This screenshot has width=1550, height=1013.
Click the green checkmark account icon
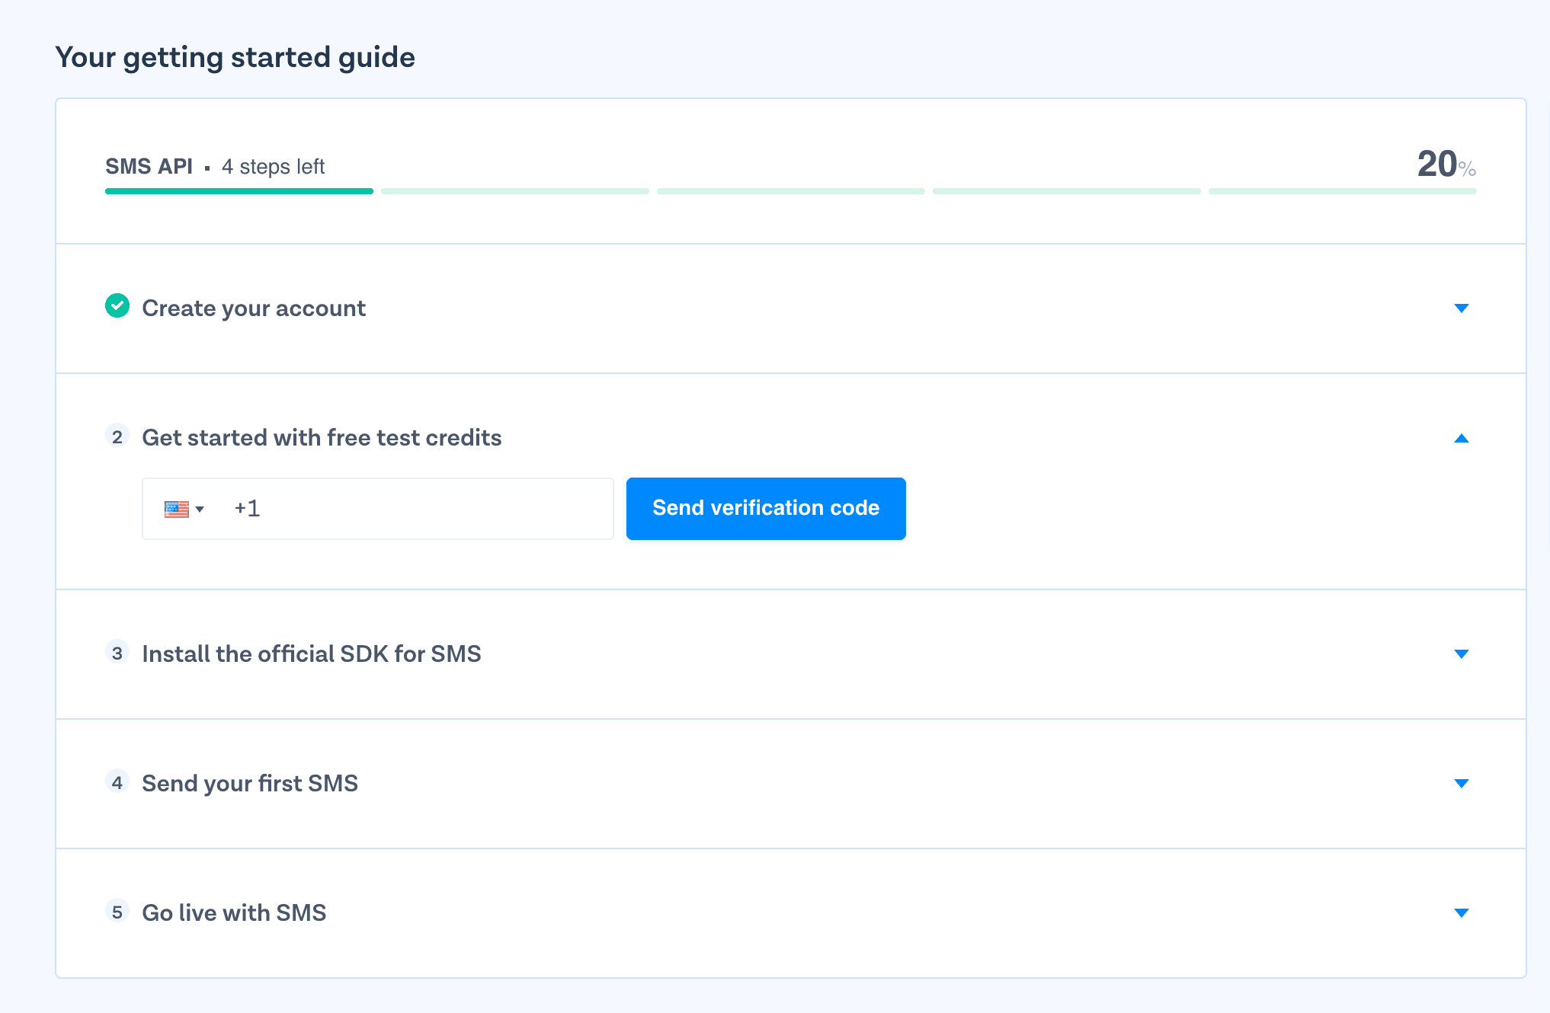119,308
